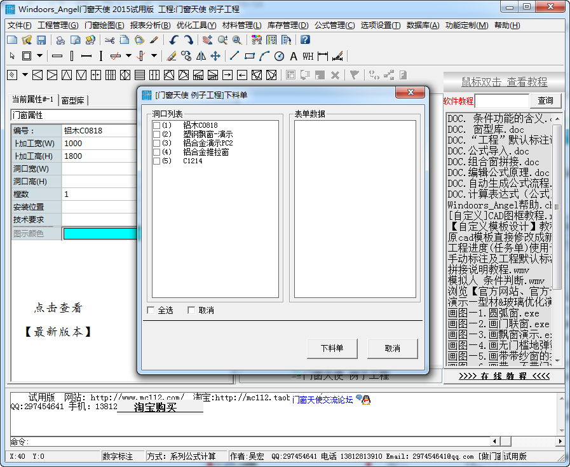Open the 优化工具(Y) menu
This screenshot has width=570, height=467.
click(x=196, y=25)
